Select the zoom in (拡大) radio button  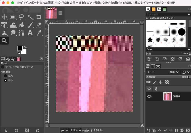point(5,76)
